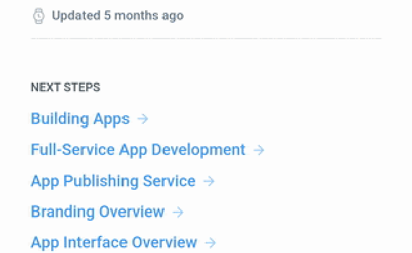412x253 pixels.
Task: Open Full-Service App Development link
Action: point(138,151)
